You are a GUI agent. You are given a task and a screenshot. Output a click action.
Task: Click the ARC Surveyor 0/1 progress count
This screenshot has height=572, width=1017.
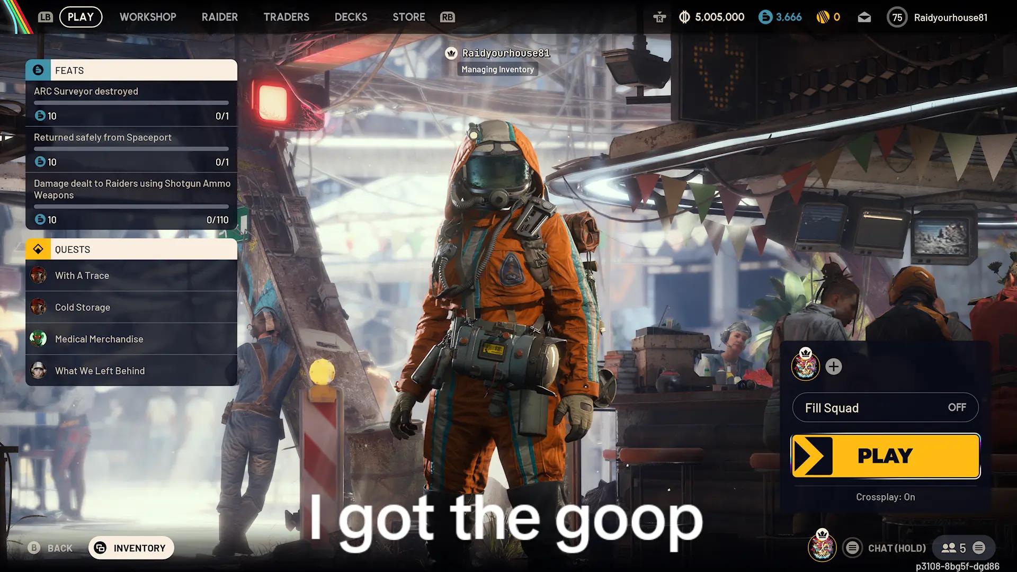[222, 116]
